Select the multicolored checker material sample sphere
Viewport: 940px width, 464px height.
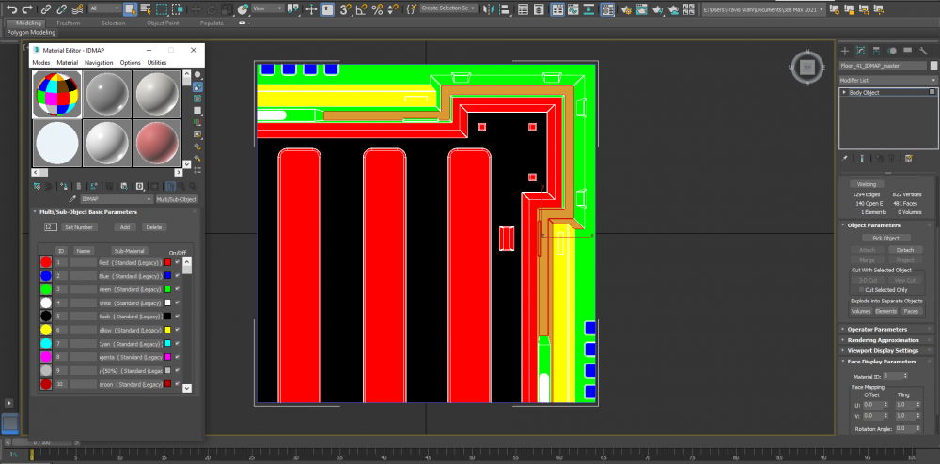click(55, 95)
